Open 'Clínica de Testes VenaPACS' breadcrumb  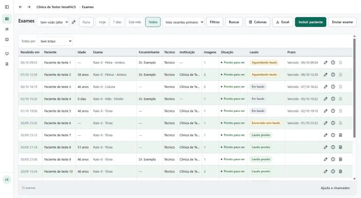point(56,7)
